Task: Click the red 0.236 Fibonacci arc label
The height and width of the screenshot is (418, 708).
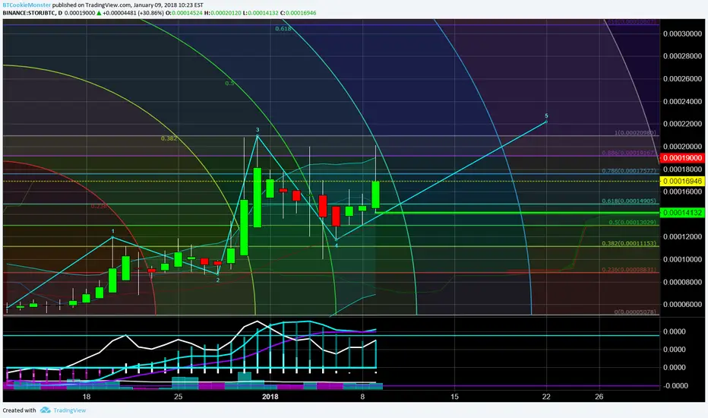Action: coord(99,206)
